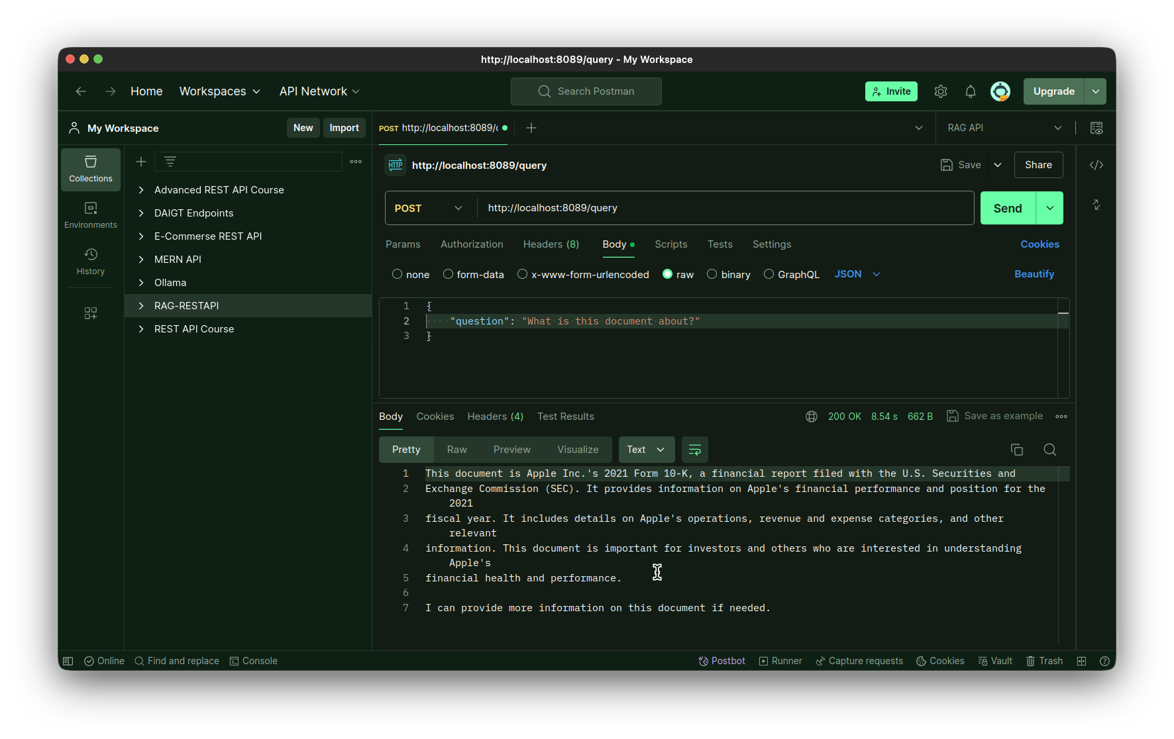Image resolution: width=1174 pixels, height=739 pixels.
Task: Open the notifications bell
Action: (971, 91)
